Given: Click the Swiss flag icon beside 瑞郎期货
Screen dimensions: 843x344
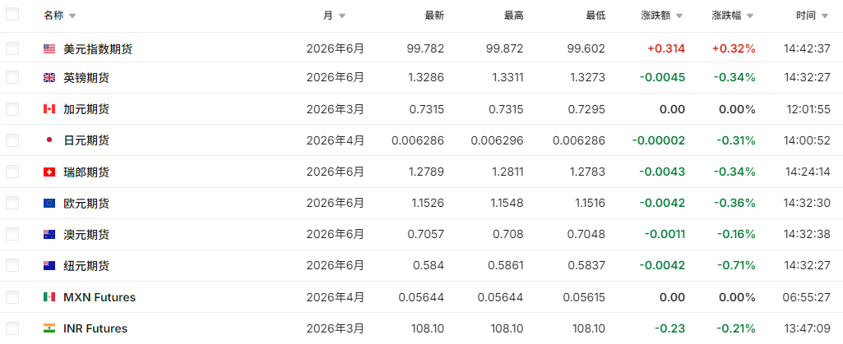Looking at the screenshot, I should 49,172.
